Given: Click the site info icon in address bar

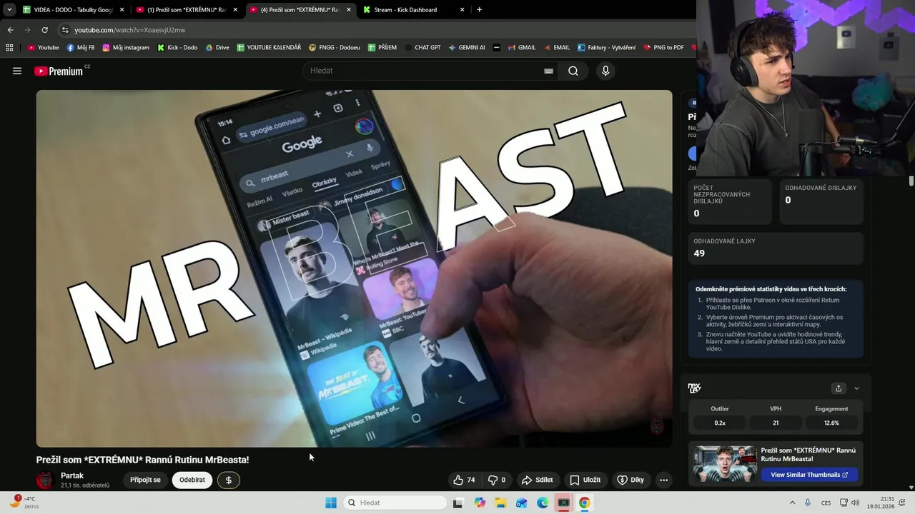Looking at the screenshot, I should (x=65, y=30).
